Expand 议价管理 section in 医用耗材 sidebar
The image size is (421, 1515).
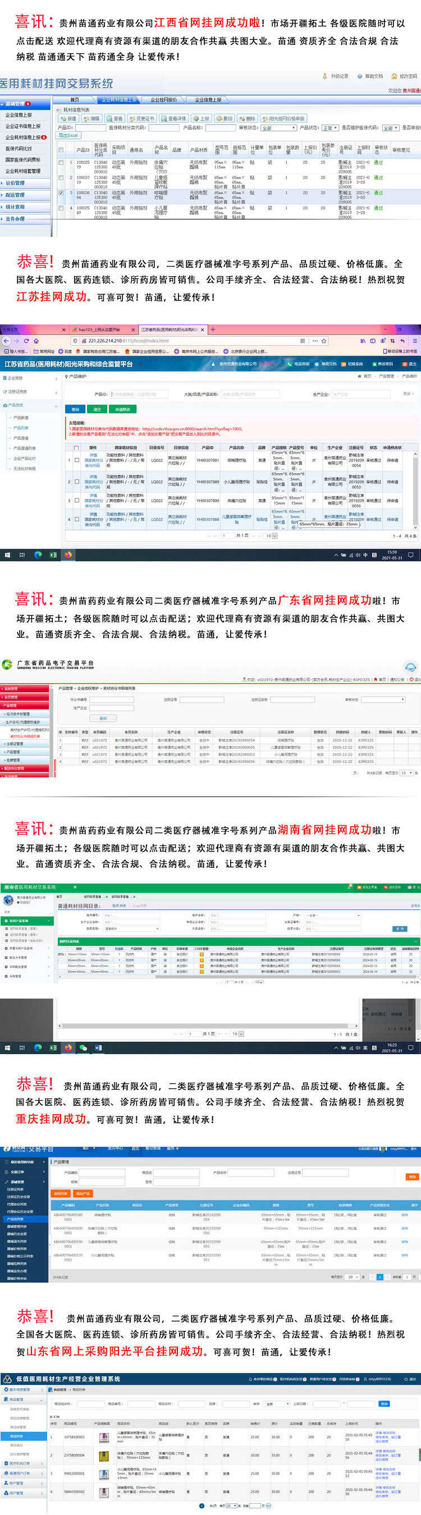[25, 183]
